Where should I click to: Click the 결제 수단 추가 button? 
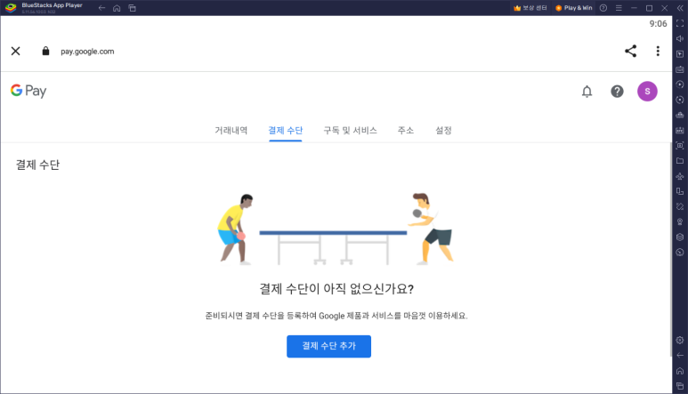tap(328, 346)
